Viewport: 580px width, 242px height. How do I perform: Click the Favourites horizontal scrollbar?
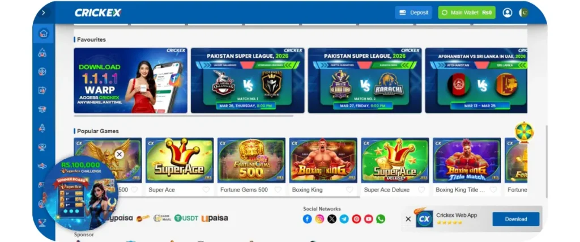[x=184, y=116]
